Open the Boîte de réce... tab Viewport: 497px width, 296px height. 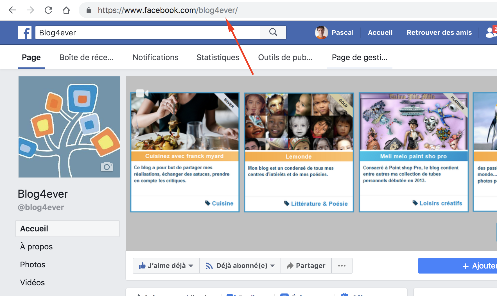[x=86, y=57]
